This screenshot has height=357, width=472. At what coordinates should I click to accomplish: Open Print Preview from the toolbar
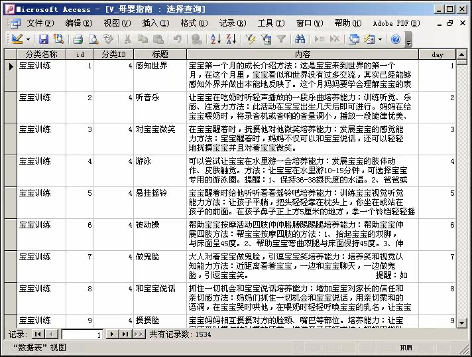[93, 39]
